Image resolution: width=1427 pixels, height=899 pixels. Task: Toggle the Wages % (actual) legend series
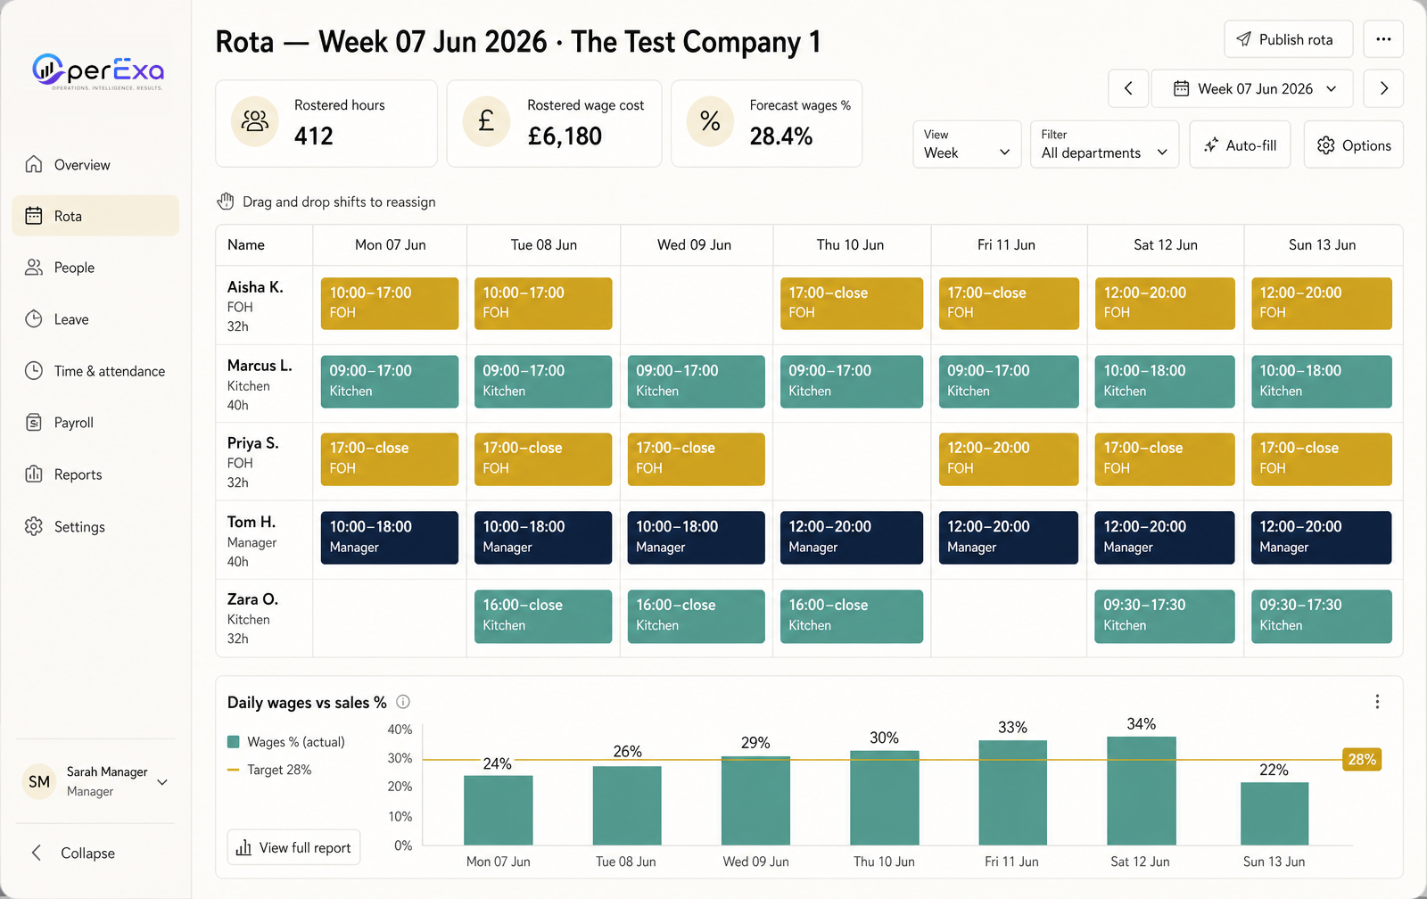coord(286,742)
